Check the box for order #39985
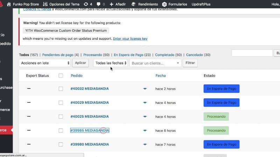This screenshot has height=157, width=280. [61, 130]
